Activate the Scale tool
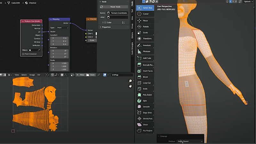Screen dimensions: 256x144 tap(145, 33)
